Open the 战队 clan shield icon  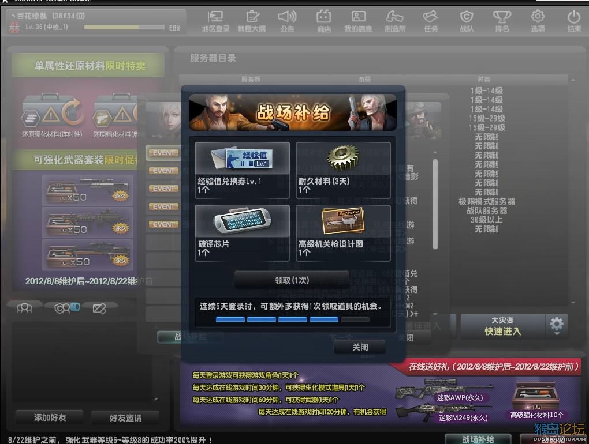coord(467,21)
